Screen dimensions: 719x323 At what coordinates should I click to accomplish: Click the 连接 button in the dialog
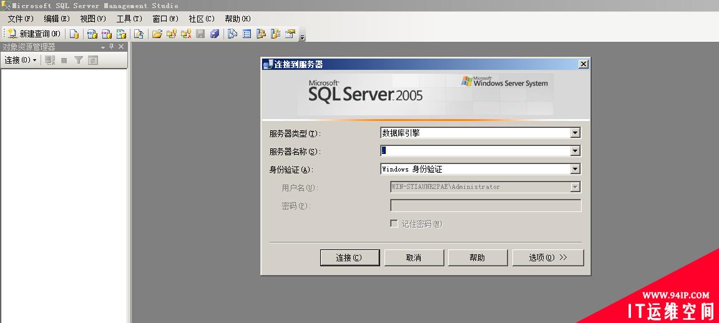350,258
